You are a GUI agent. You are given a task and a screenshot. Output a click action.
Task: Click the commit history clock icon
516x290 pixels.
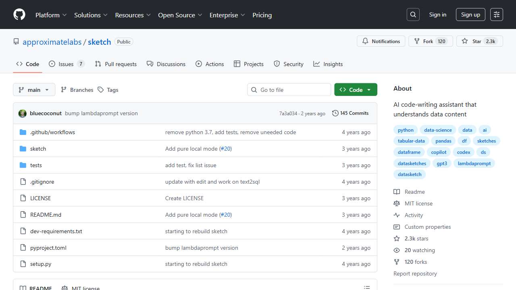(x=335, y=113)
